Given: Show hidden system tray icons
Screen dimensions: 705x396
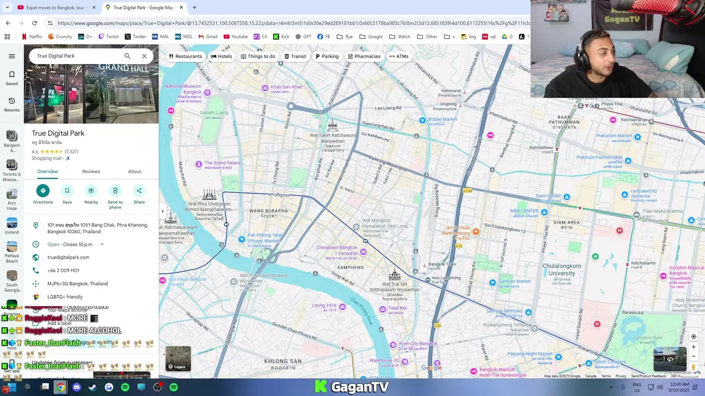Looking at the screenshot, I should coord(611,387).
